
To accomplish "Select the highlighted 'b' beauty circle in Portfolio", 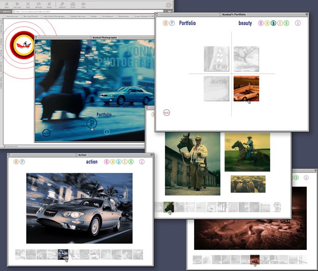I will (x=274, y=23).
